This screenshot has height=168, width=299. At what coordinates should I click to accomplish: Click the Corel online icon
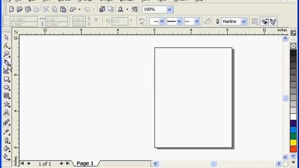point(135,9)
